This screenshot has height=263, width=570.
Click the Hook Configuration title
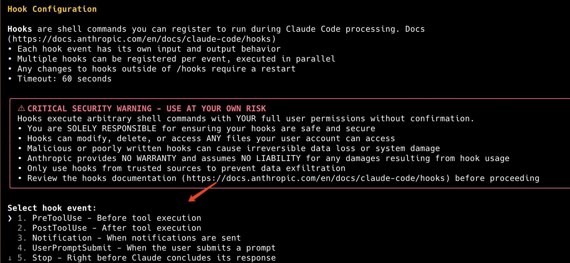click(x=52, y=9)
